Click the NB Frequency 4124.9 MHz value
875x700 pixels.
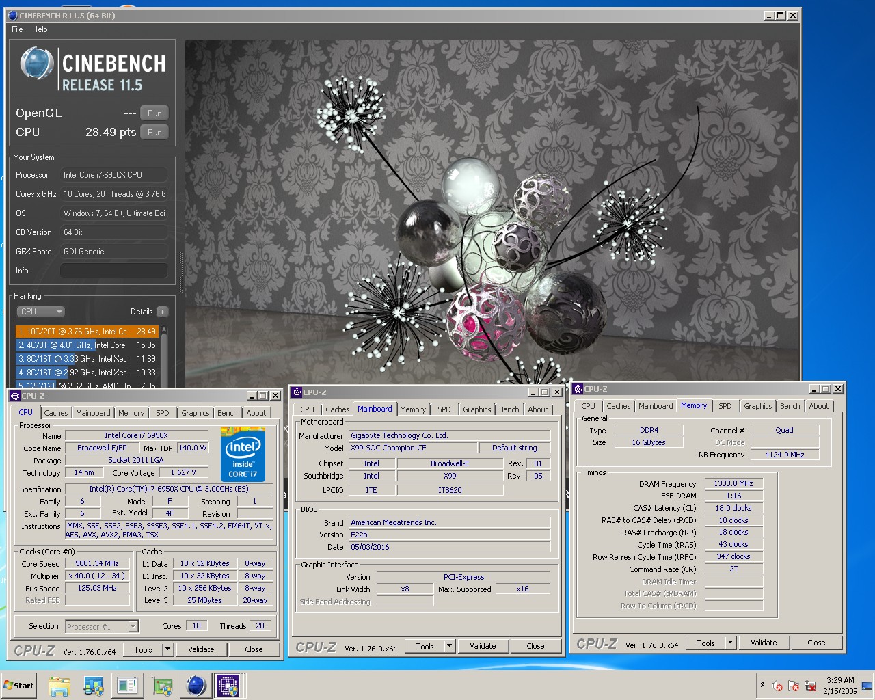784,455
